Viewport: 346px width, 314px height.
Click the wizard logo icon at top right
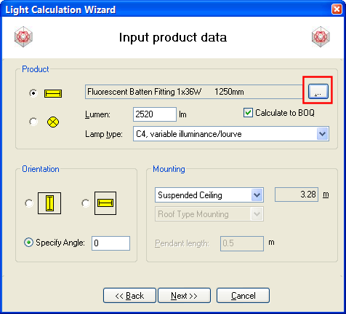coord(321,37)
